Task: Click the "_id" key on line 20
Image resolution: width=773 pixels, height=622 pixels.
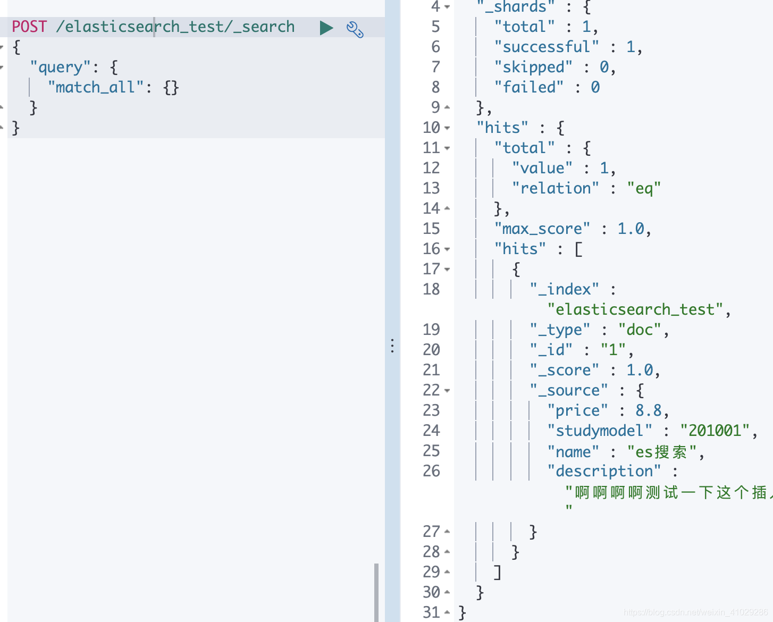Action: point(551,350)
